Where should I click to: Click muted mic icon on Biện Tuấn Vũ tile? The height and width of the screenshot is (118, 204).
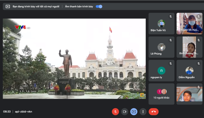tap(171, 17)
